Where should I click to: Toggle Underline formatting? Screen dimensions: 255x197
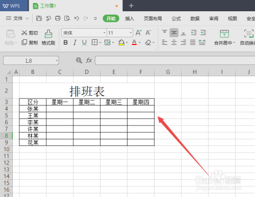(x=84, y=42)
